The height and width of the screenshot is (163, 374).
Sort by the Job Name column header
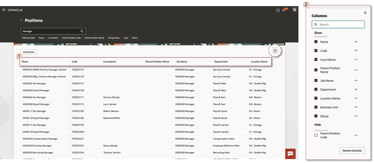click(182, 62)
